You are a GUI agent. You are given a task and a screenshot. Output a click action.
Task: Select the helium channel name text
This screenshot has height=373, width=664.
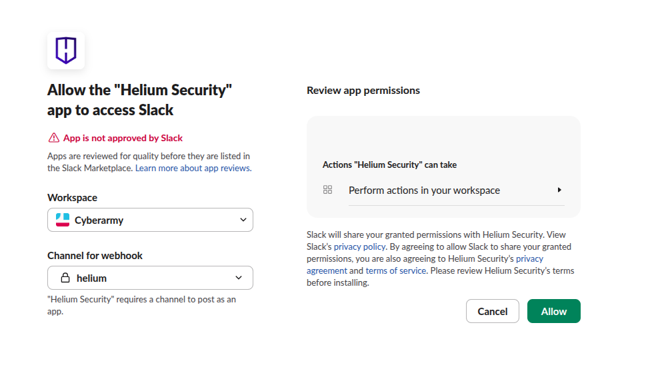(91, 278)
